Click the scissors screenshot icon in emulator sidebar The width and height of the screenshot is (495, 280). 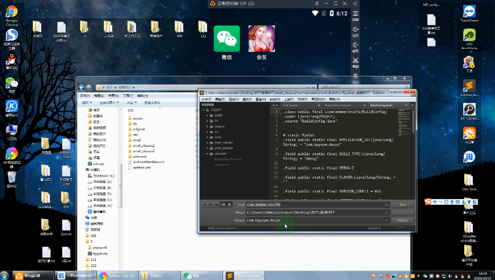click(x=355, y=60)
